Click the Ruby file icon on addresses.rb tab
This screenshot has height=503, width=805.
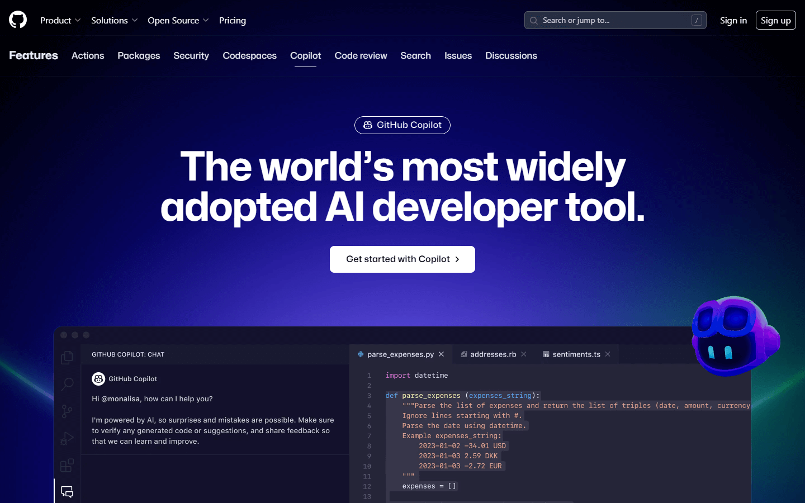464,354
